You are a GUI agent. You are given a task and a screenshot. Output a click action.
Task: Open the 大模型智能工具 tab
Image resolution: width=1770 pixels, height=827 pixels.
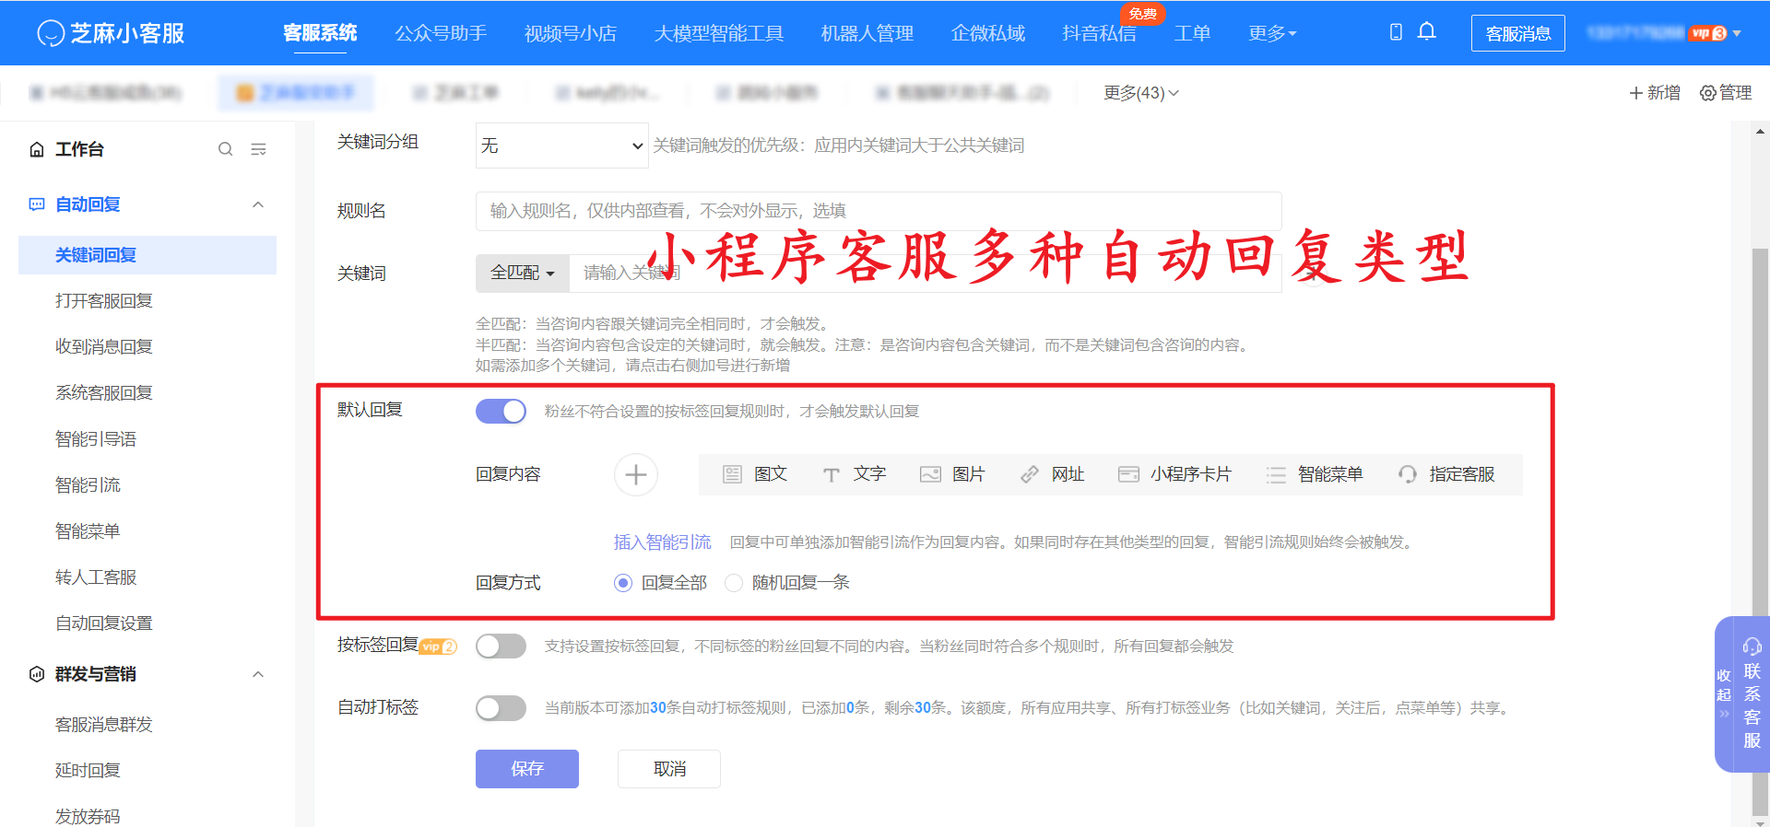coord(719,33)
